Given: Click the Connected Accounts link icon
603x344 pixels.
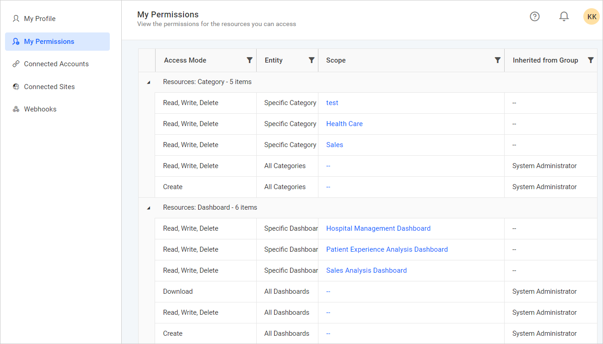Looking at the screenshot, I should (16, 64).
